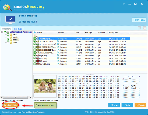Sort by Name column header
Image resolution: width=148 pixels, height=115 pixels.
click(x=40, y=33)
